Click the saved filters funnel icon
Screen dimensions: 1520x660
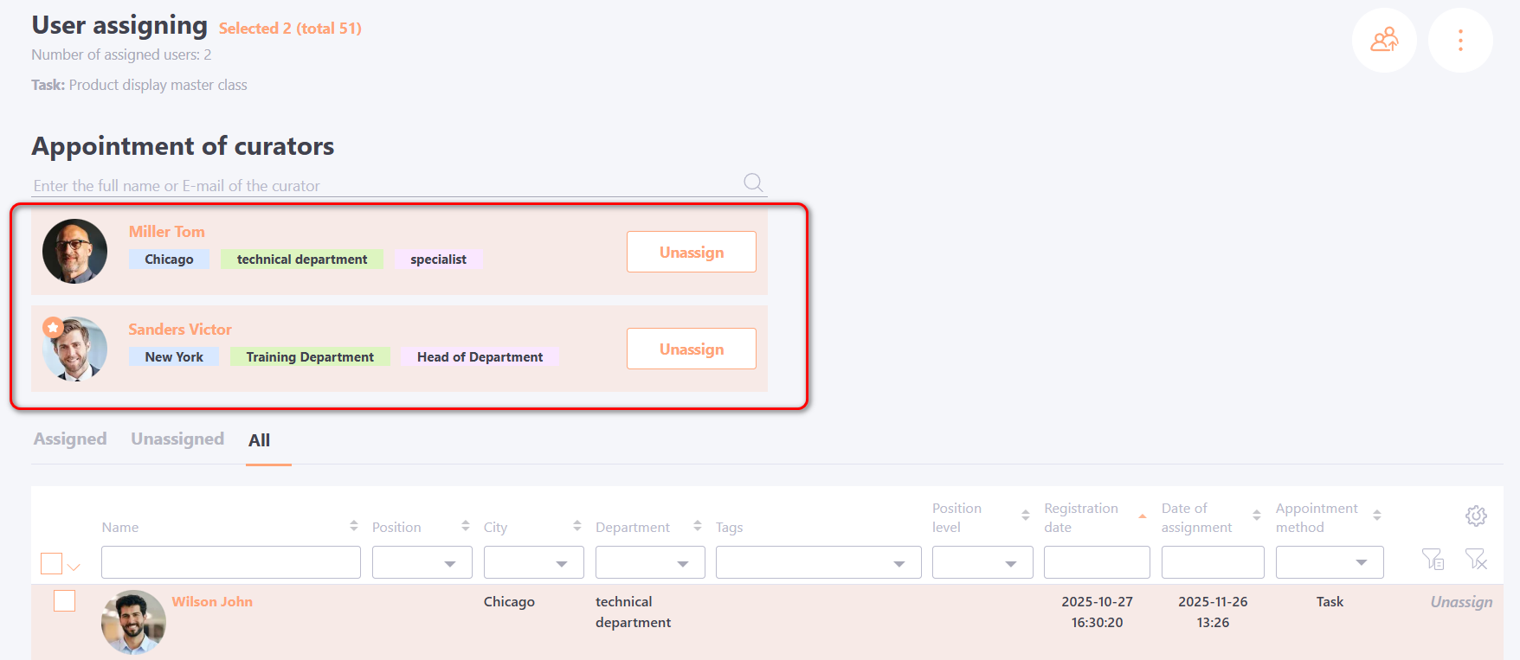(1433, 560)
